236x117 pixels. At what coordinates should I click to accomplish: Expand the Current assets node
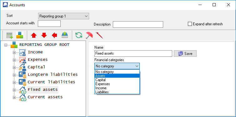[14, 97]
